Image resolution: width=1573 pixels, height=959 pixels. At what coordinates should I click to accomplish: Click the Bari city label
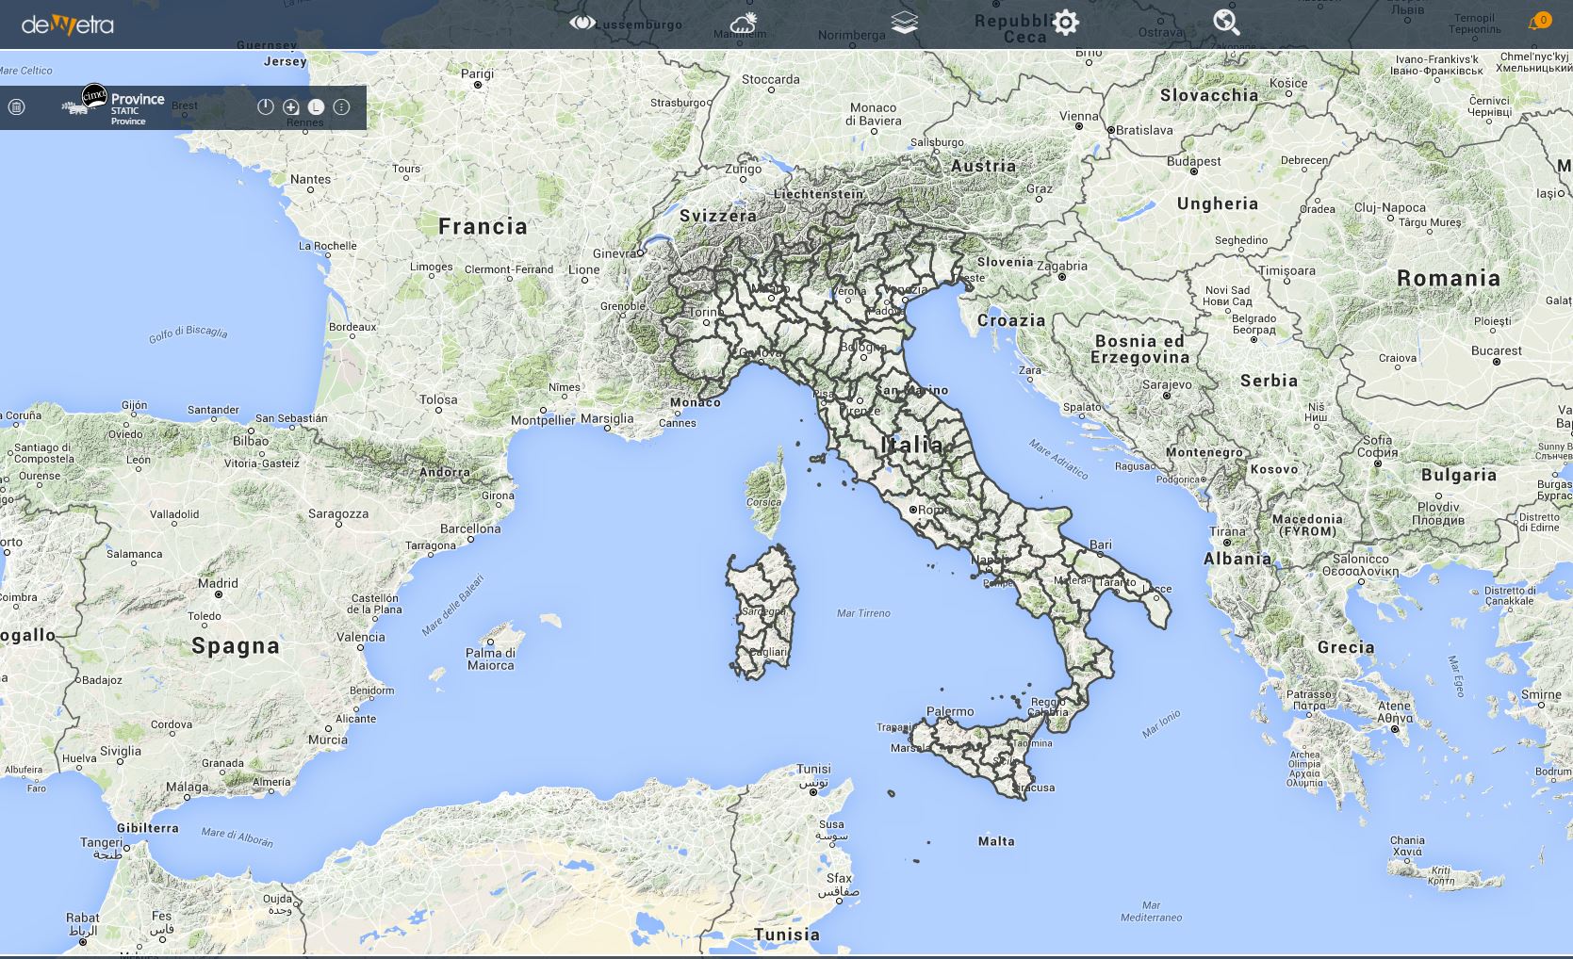click(1101, 545)
